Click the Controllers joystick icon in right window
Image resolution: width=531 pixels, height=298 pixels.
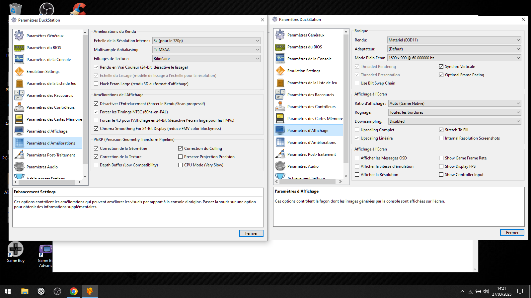(280, 107)
